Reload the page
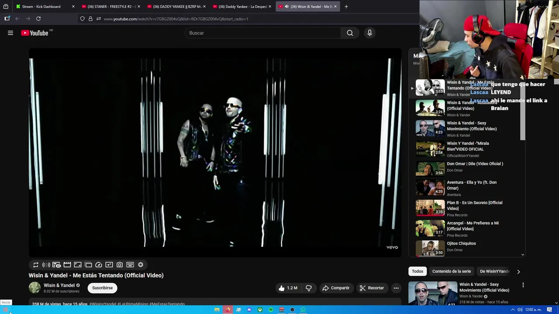 [x=38, y=19]
